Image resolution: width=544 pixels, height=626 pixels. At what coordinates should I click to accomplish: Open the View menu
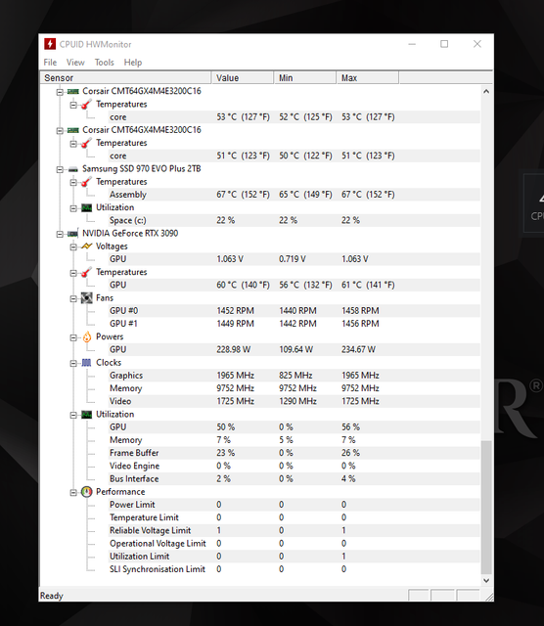click(75, 63)
